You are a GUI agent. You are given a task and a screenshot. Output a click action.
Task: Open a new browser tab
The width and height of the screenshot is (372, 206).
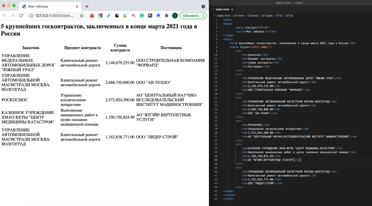point(87,7)
